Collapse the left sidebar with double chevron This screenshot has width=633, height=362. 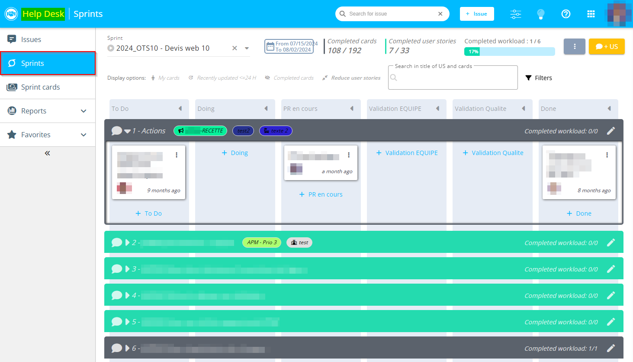click(48, 153)
